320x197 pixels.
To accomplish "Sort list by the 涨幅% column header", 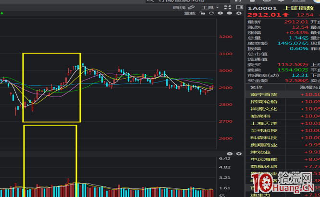I will pos(310,87).
